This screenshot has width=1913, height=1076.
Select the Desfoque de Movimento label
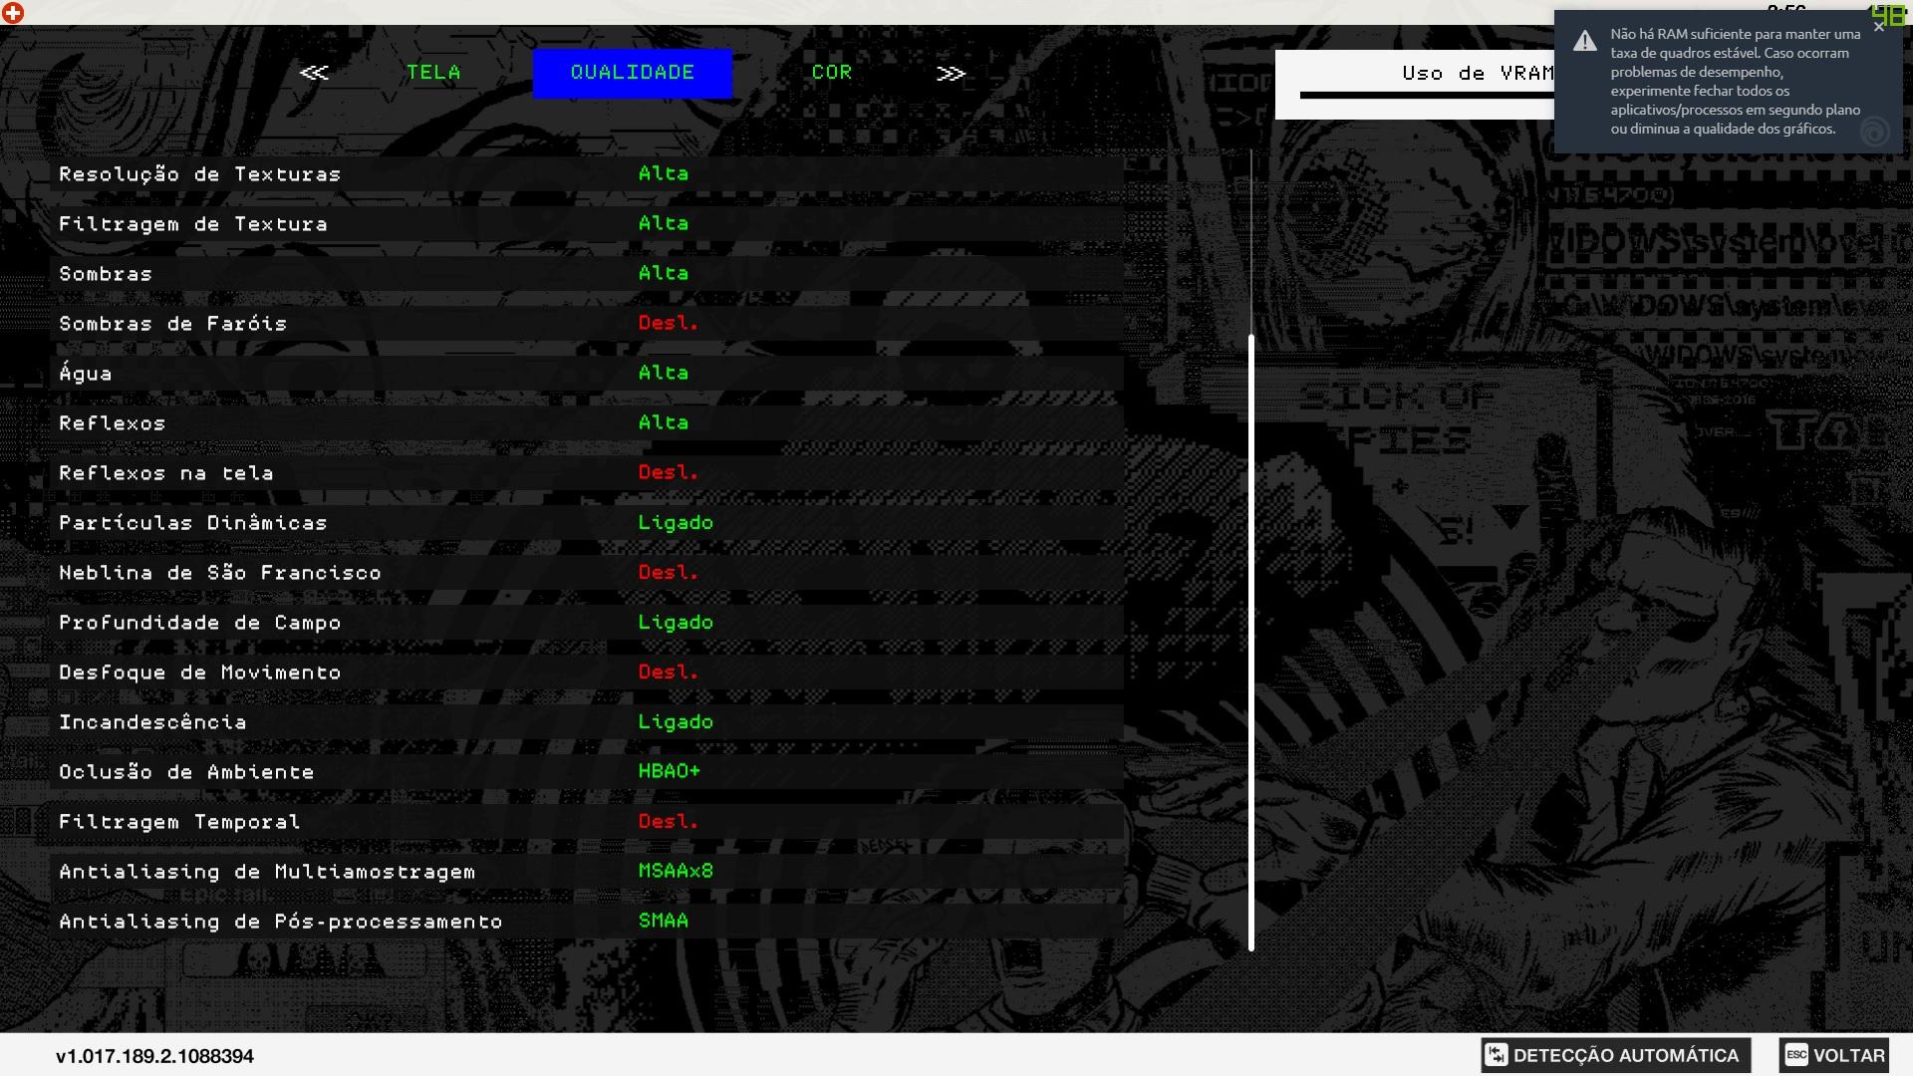coord(200,672)
